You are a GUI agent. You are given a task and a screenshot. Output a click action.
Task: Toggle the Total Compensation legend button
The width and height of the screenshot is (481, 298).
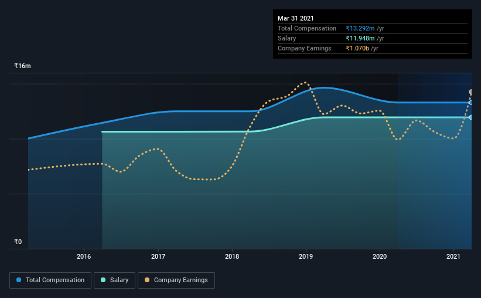(x=50, y=280)
